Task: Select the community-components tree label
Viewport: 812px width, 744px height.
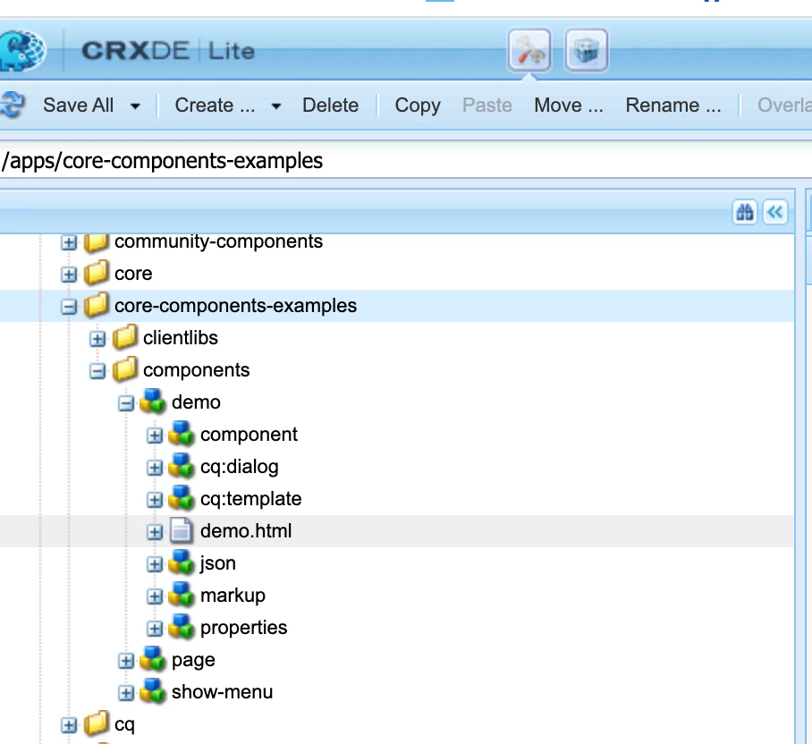Action: (218, 241)
